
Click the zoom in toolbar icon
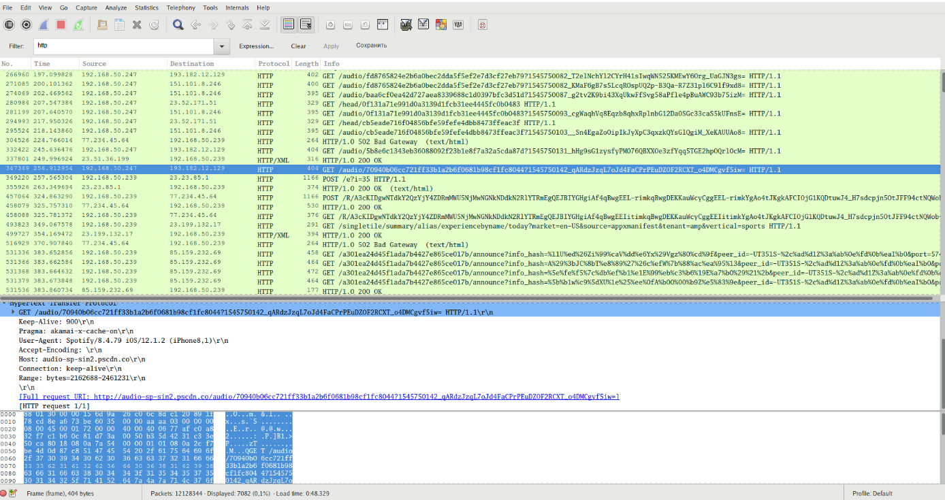(330, 24)
